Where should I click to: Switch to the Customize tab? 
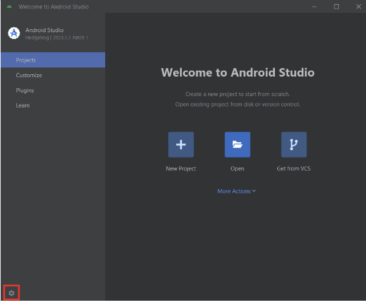pyautogui.click(x=53, y=75)
